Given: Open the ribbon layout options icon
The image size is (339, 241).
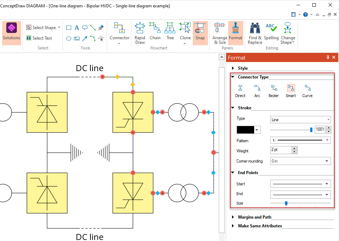Looking at the screenshot, I should pyautogui.click(x=293, y=14).
